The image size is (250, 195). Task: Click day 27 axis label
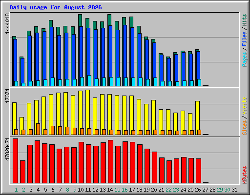[x=205, y=190]
